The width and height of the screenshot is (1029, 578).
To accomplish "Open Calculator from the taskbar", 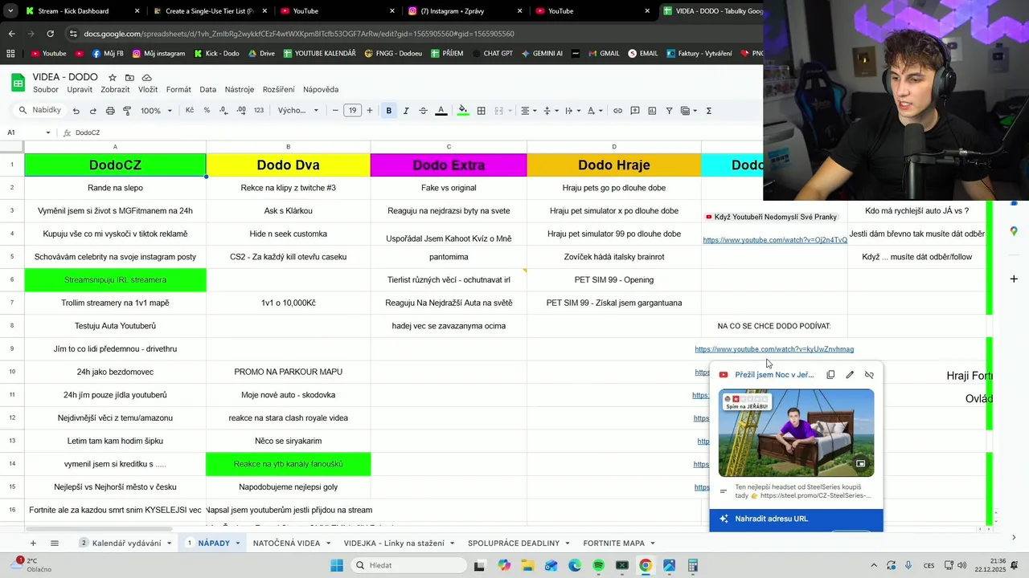I will (x=693, y=565).
